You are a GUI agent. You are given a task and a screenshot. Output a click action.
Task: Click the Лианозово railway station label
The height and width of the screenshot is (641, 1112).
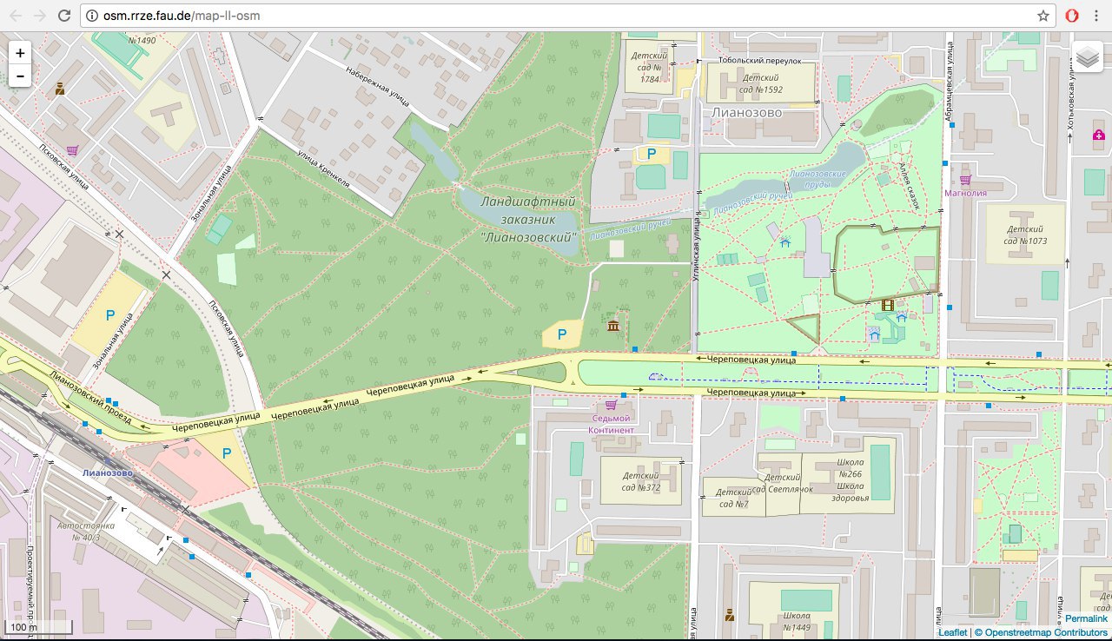tap(107, 473)
